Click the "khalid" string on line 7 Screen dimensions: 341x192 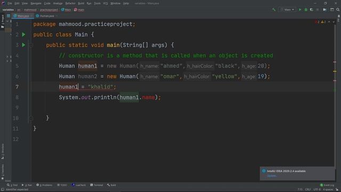[x=100, y=87]
